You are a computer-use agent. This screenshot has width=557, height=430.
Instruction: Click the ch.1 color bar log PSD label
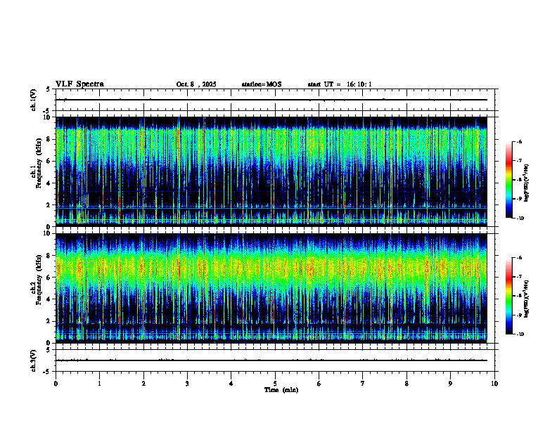(x=527, y=183)
